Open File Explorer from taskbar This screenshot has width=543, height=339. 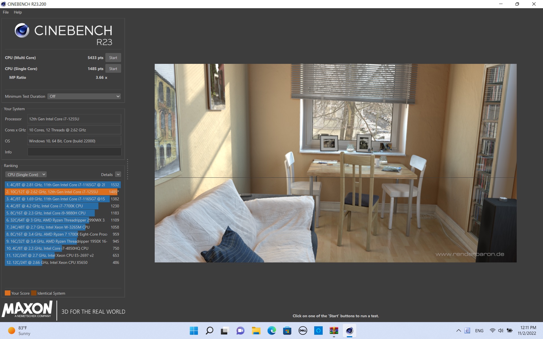(x=256, y=331)
